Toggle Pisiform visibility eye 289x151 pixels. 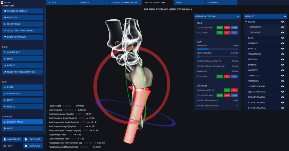click(283, 59)
